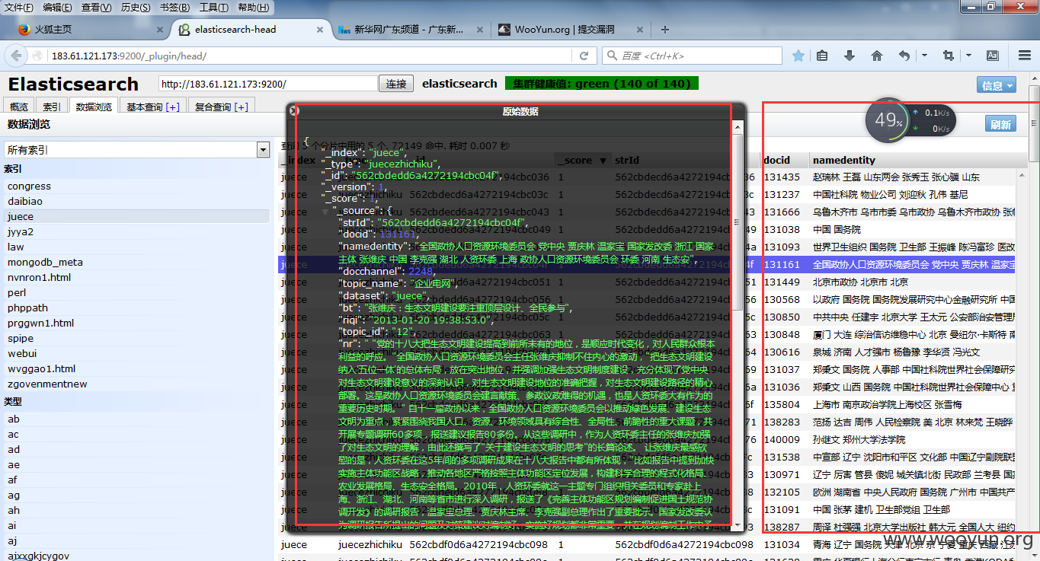Go to the Firefox home icon
The image size is (1040, 561).
click(877, 56)
